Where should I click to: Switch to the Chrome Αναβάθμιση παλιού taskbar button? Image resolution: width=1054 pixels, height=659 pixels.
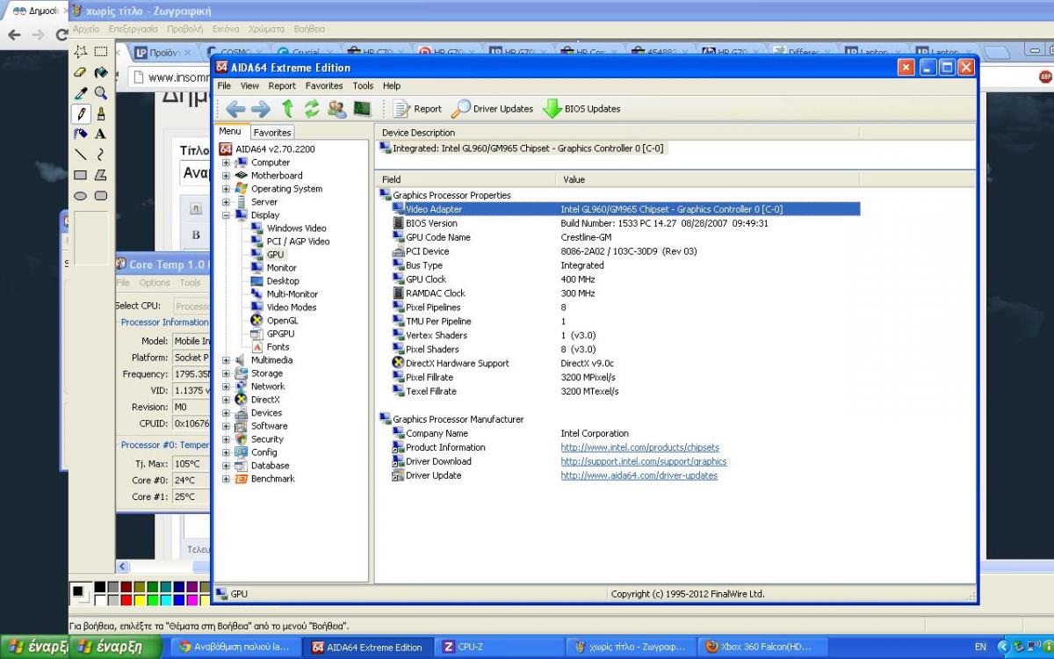(235, 648)
